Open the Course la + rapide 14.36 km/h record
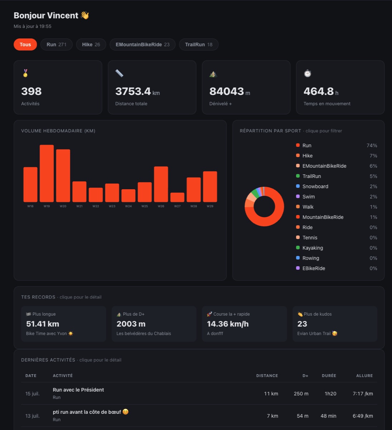The image size is (392, 430). tap(245, 324)
